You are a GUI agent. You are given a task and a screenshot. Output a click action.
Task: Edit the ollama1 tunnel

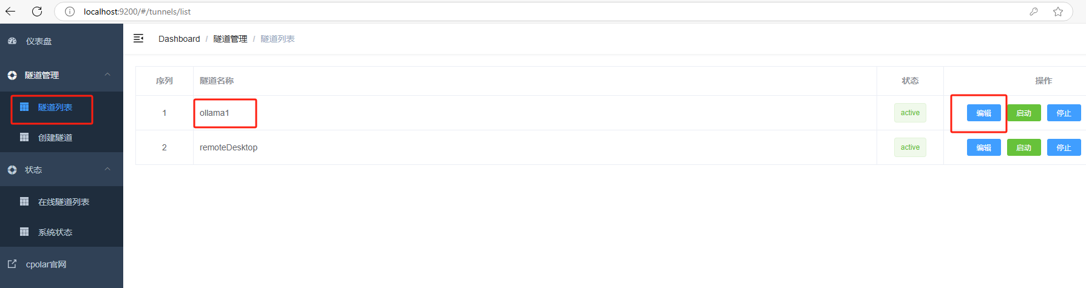pyautogui.click(x=983, y=113)
